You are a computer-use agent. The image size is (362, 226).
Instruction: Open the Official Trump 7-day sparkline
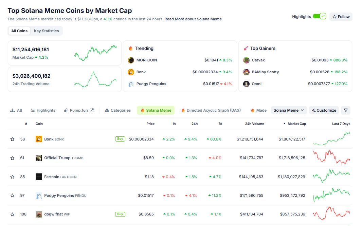(x=331, y=157)
